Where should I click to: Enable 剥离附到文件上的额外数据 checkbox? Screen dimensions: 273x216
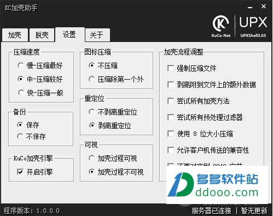(x=212, y=85)
